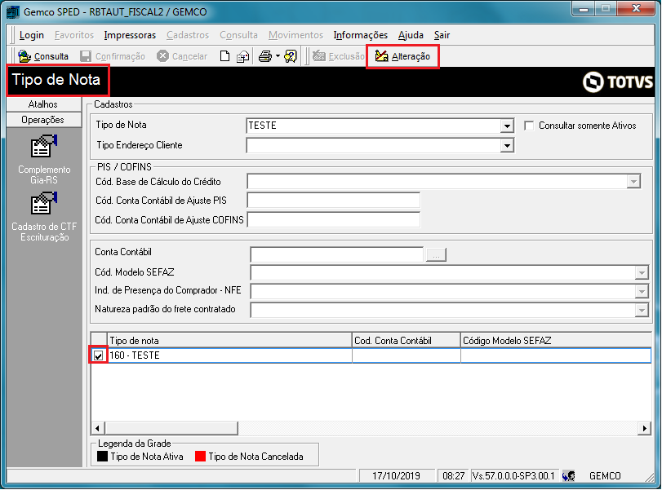662x490 pixels.
Task: Click the new blank document icon
Action: [x=224, y=56]
